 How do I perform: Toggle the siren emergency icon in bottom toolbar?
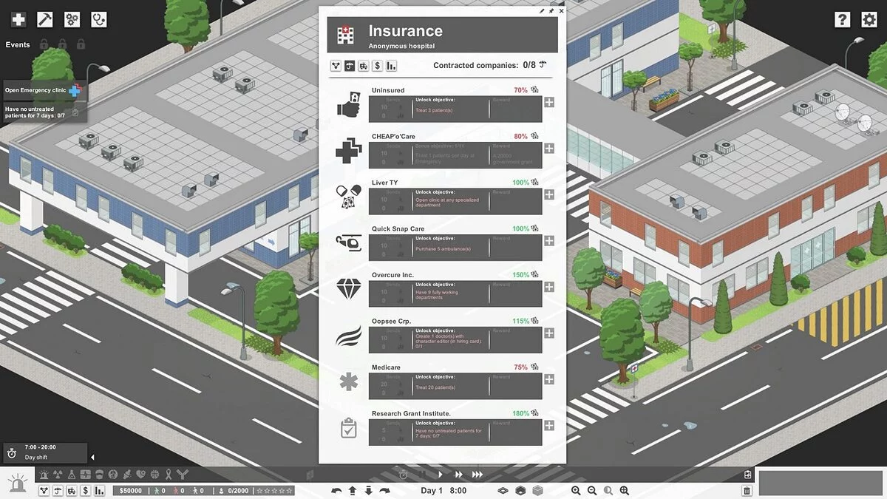[45, 474]
